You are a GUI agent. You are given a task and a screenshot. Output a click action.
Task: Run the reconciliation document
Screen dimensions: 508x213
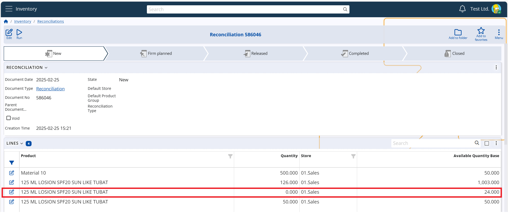(19, 33)
